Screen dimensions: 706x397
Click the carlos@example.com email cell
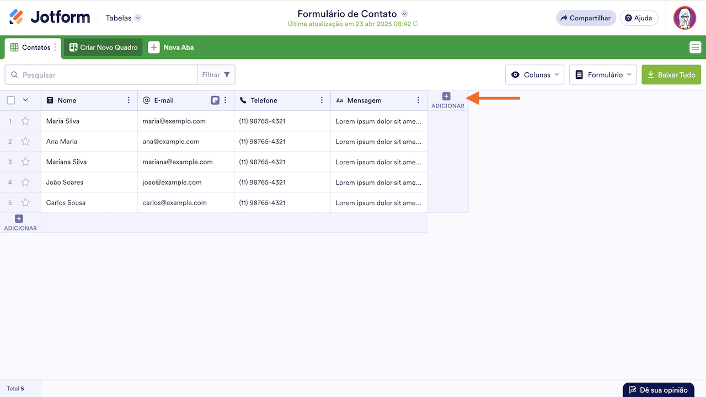(186, 202)
